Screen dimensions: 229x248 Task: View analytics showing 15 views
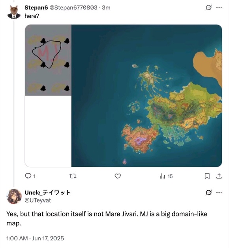point(166,176)
